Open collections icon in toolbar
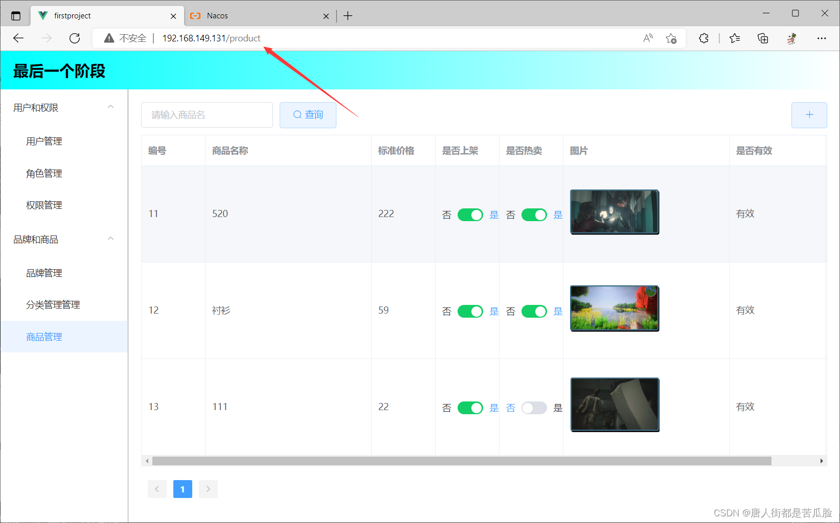The height and width of the screenshot is (523, 840). 763,38
